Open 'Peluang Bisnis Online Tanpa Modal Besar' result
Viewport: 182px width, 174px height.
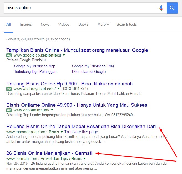84,127
